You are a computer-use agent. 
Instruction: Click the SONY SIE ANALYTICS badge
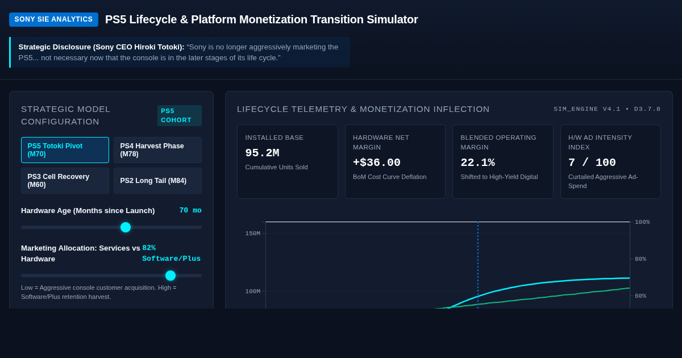(x=53, y=19)
